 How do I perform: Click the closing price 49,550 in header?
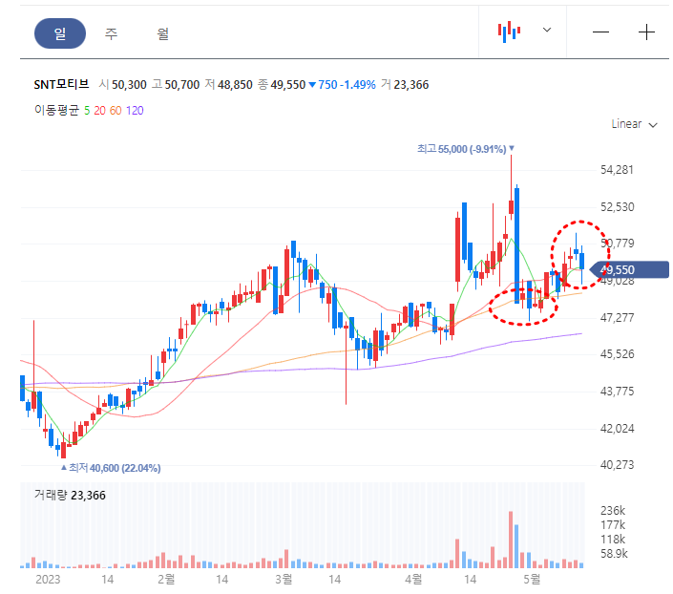tap(288, 85)
